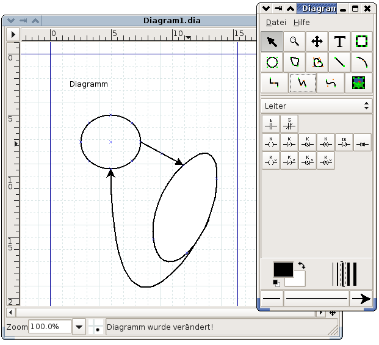Click the black foreground color swatch
The image size is (379, 345).
pos(283,269)
